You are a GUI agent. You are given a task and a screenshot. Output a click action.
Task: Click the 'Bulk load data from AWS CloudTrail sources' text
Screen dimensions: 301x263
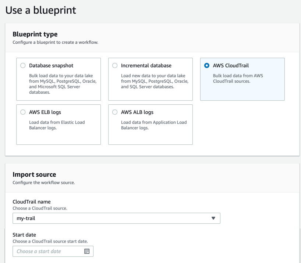238,78
